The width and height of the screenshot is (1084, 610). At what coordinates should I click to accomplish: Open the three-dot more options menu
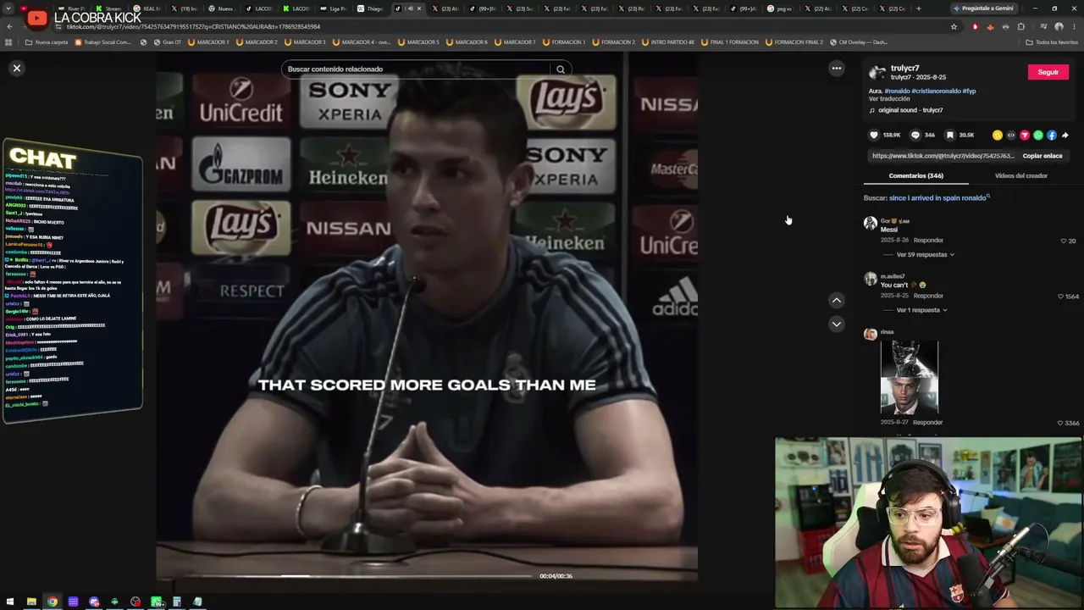837,69
